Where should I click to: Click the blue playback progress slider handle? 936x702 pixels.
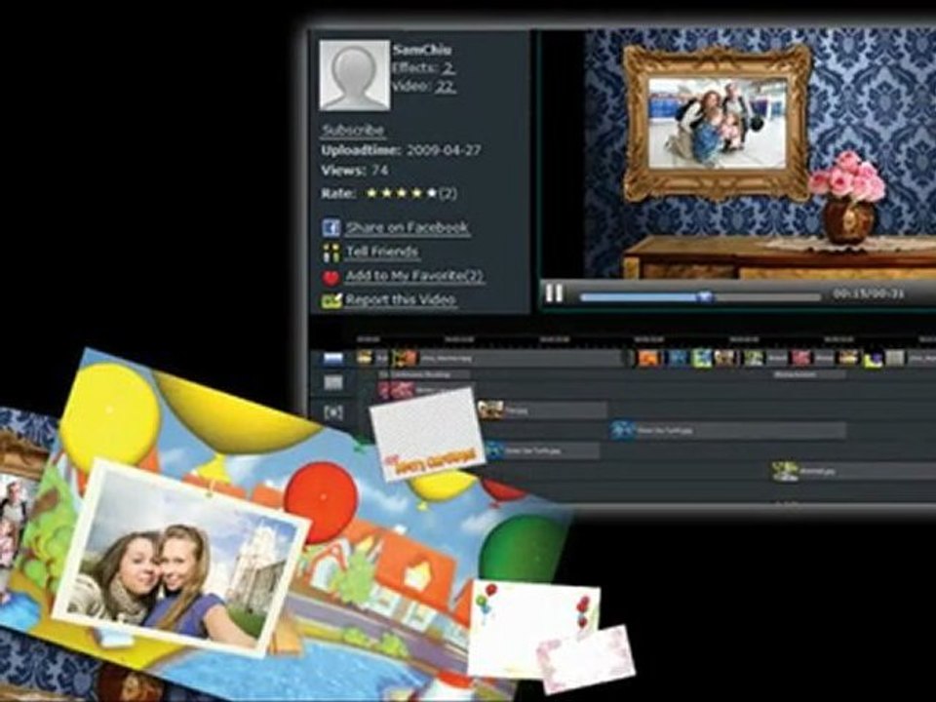coord(705,296)
